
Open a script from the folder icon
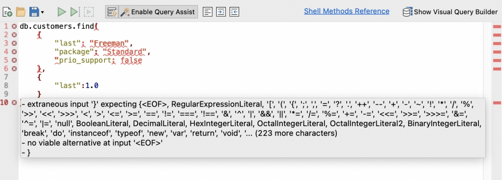point(21,12)
